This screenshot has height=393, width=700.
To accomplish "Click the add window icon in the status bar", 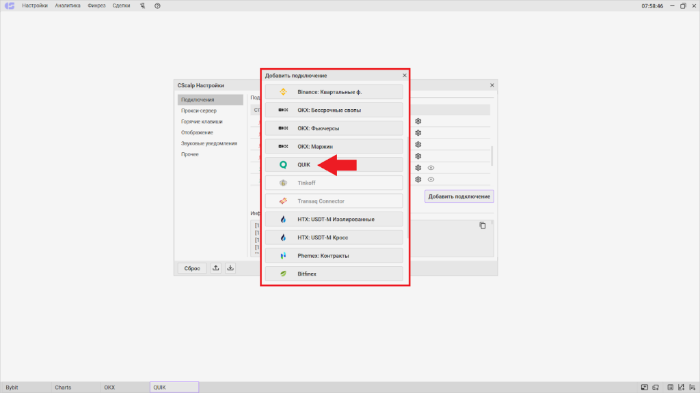I will point(656,388).
